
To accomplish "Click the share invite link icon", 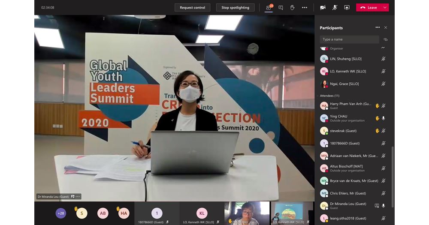I will tap(385, 39).
